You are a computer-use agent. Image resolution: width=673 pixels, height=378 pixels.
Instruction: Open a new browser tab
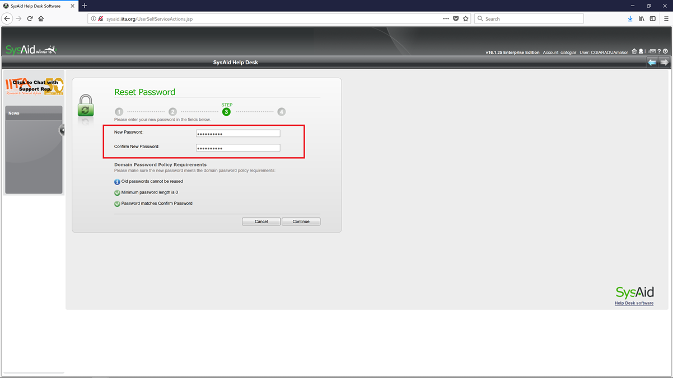tap(84, 6)
